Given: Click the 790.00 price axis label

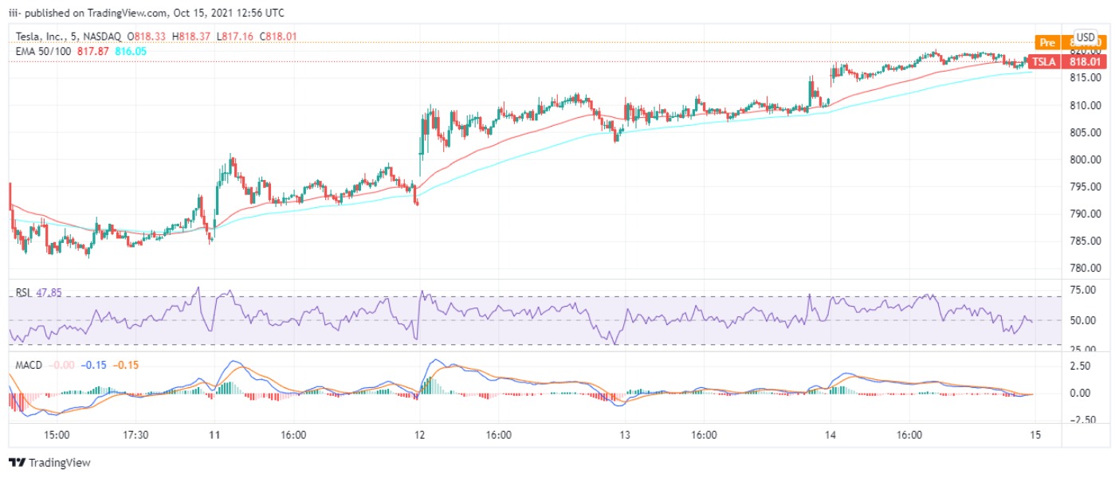Looking at the screenshot, I should [x=1086, y=214].
